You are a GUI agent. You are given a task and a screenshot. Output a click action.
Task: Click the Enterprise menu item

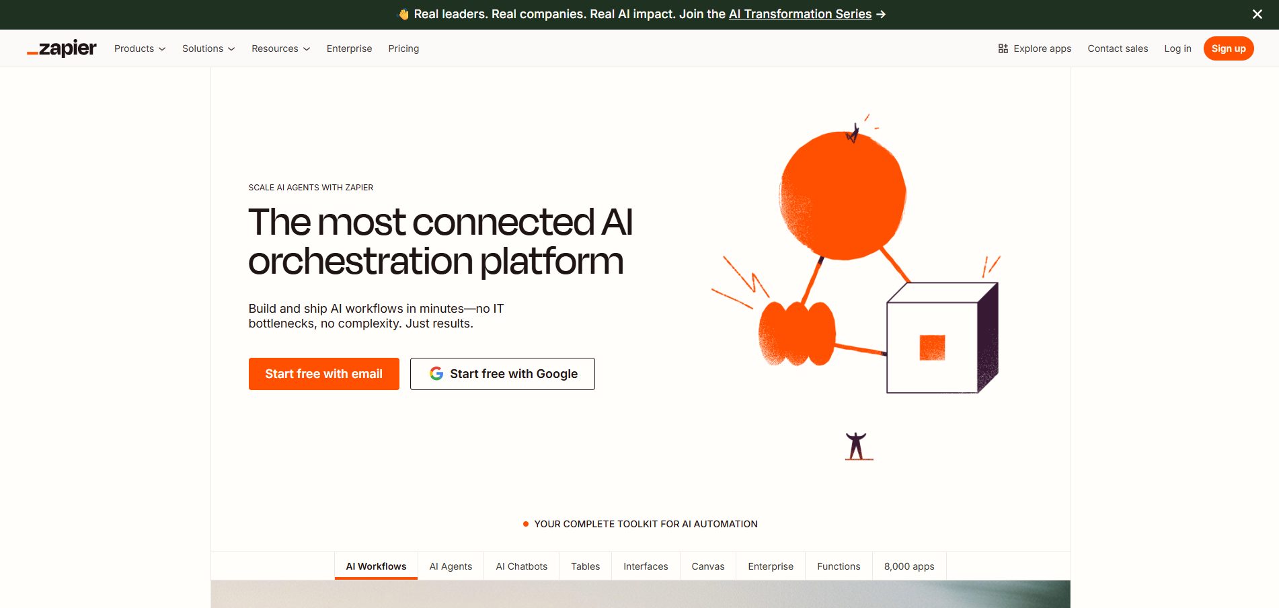click(x=349, y=48)
